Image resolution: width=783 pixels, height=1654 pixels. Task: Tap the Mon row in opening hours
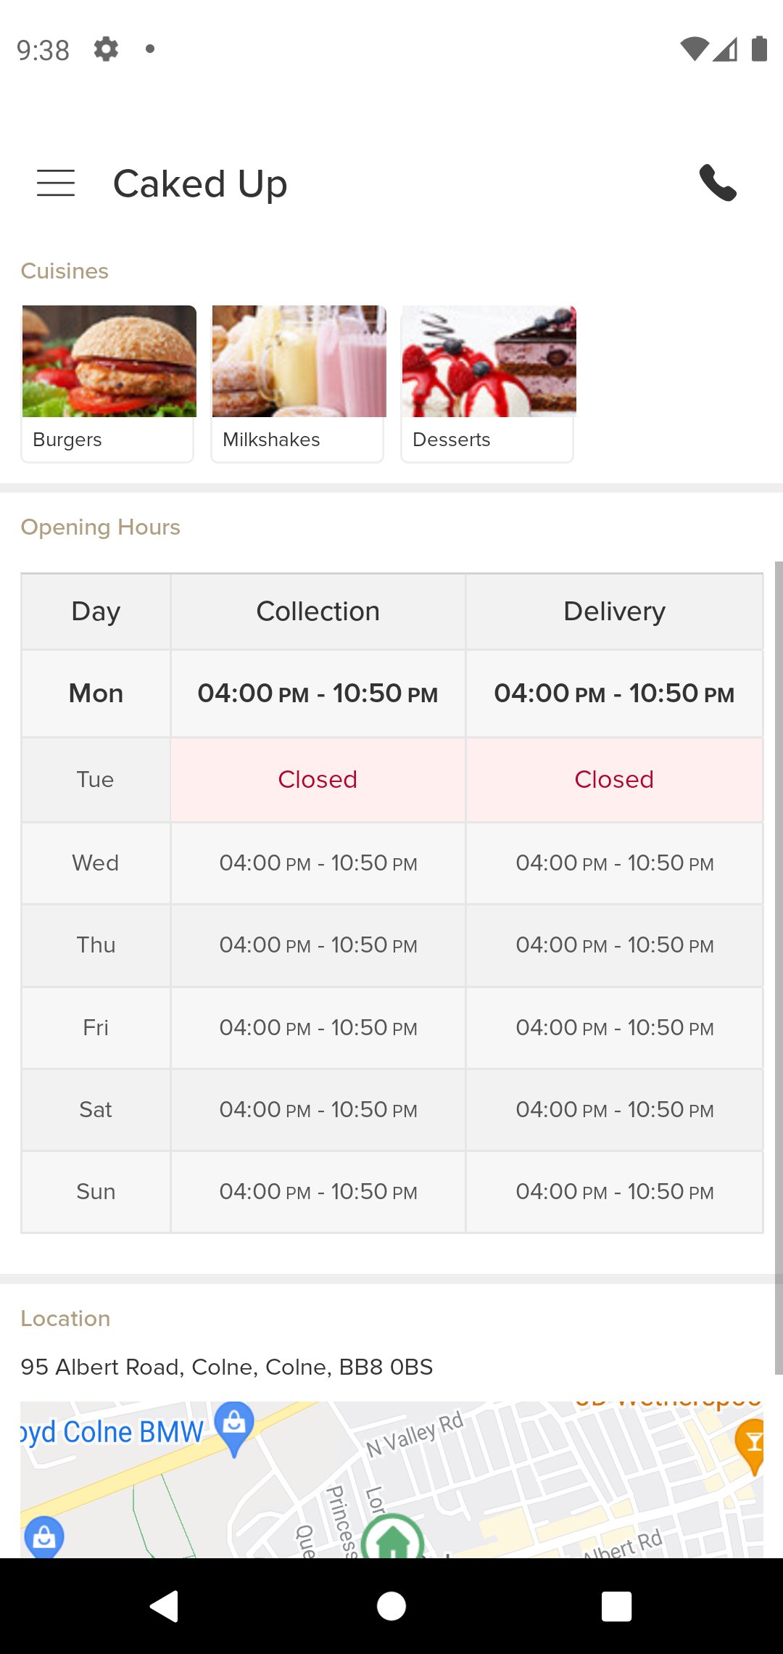click(x=96, y=694)
